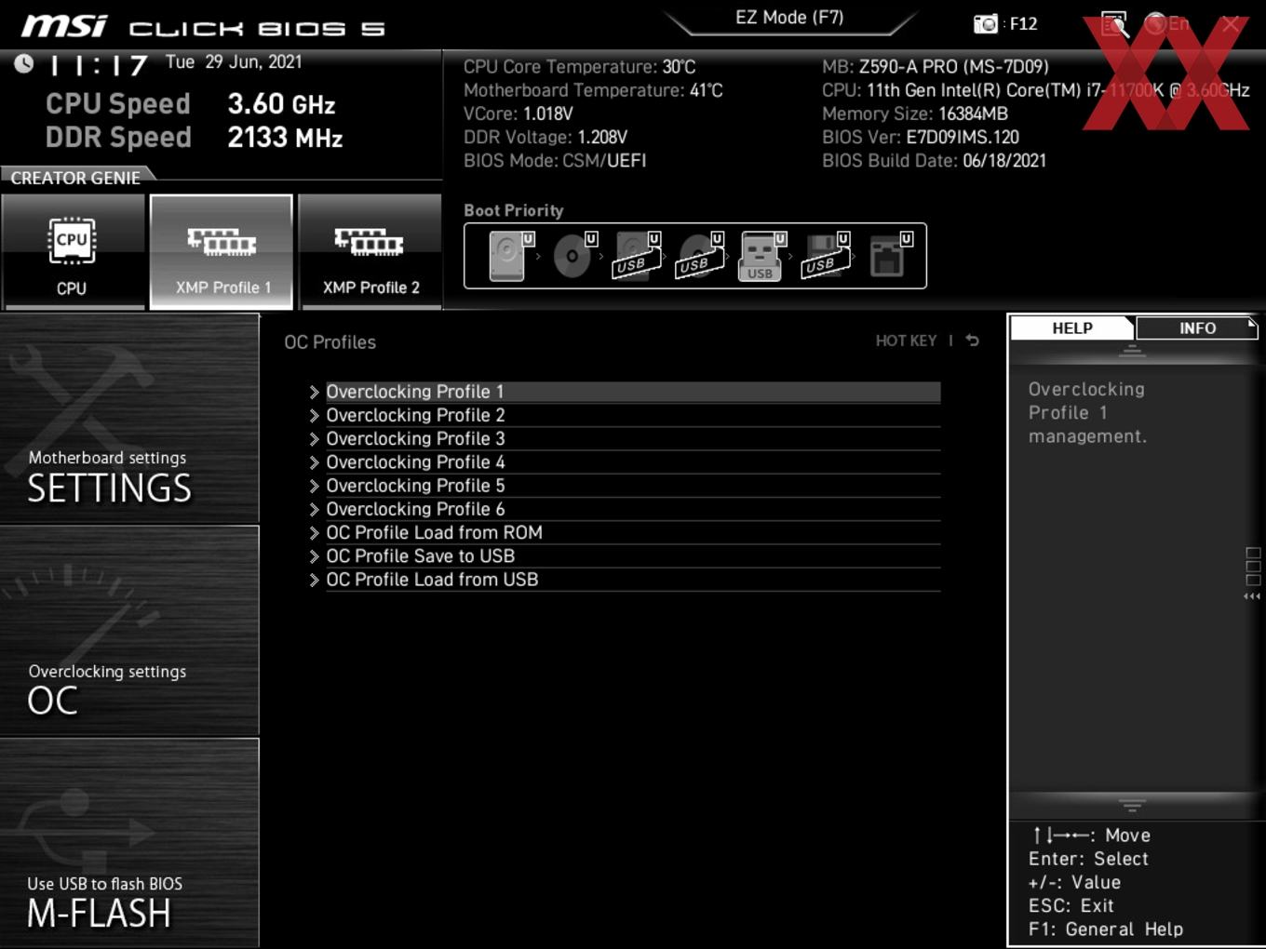Image resolution: width=1266 pixels, height=949 pixels.
Task: Switch to EZ Mode (F7)
Action: click(789, 18)
